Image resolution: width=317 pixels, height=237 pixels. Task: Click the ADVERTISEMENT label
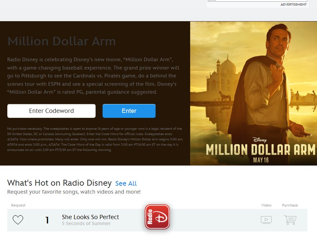coord(293,4)
